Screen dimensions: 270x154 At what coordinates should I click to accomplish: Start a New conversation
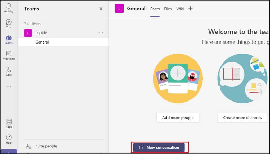159,147
